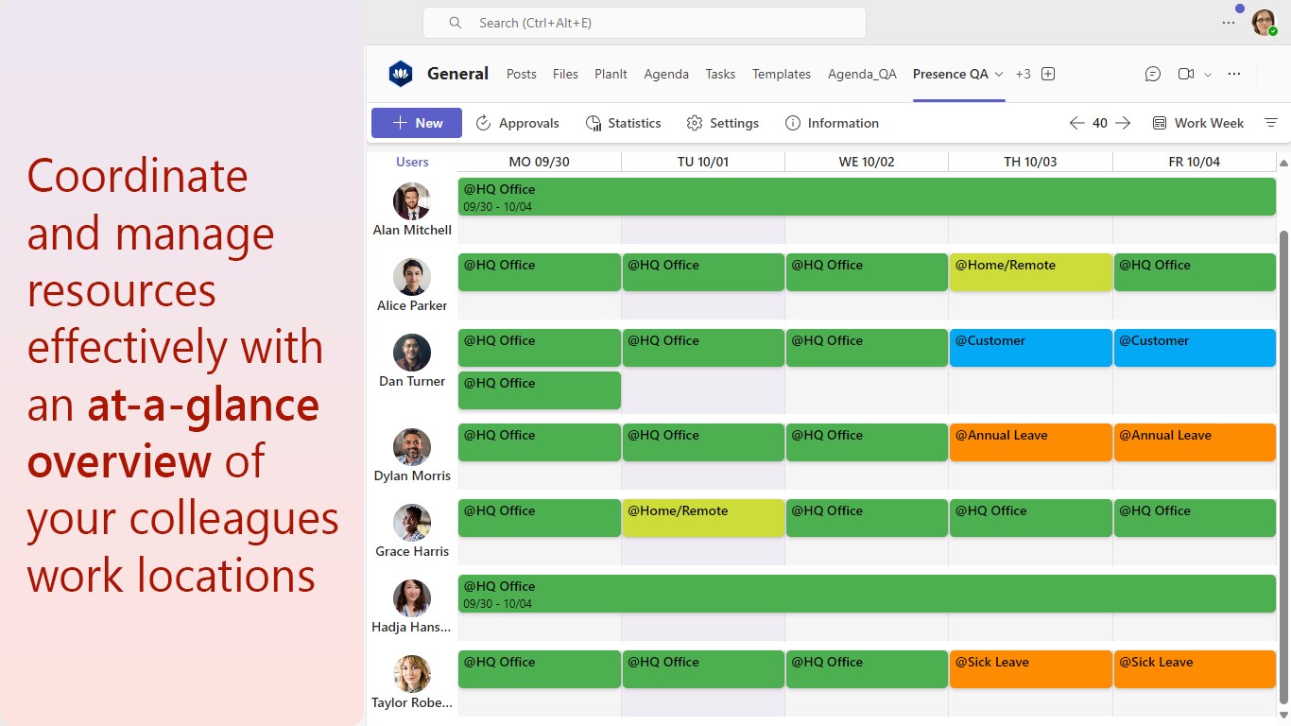Open Alan Mitchell's avatar
The height and width of the screenshot is (726, 1291).
coord(412,201)
